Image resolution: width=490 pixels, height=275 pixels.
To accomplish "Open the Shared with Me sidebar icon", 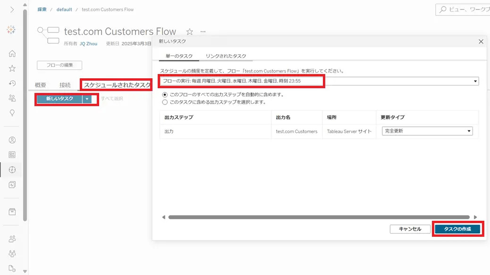I will click(x=12, y=98).
